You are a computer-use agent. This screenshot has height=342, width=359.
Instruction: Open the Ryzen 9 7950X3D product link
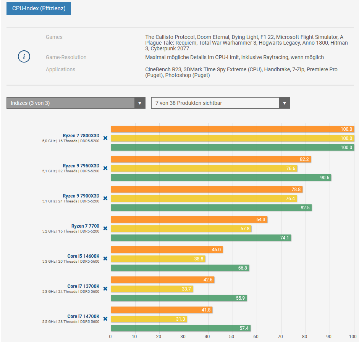click(x=81, y=166)
